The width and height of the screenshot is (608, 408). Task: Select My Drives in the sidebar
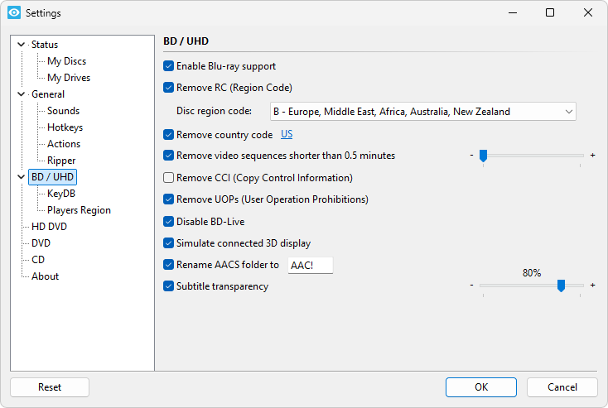pos(69,78)
